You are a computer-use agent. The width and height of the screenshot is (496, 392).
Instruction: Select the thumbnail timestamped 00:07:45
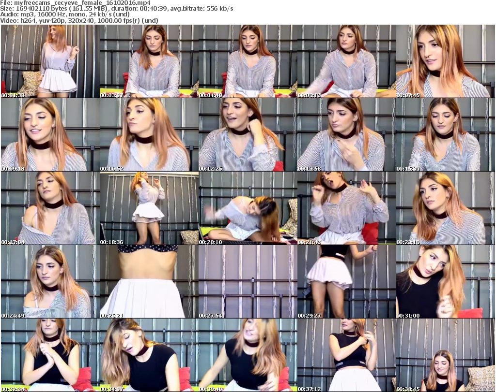[446, 61]
